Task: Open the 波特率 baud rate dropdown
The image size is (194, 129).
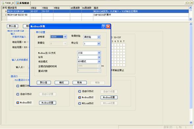Action: coord(65,37)
